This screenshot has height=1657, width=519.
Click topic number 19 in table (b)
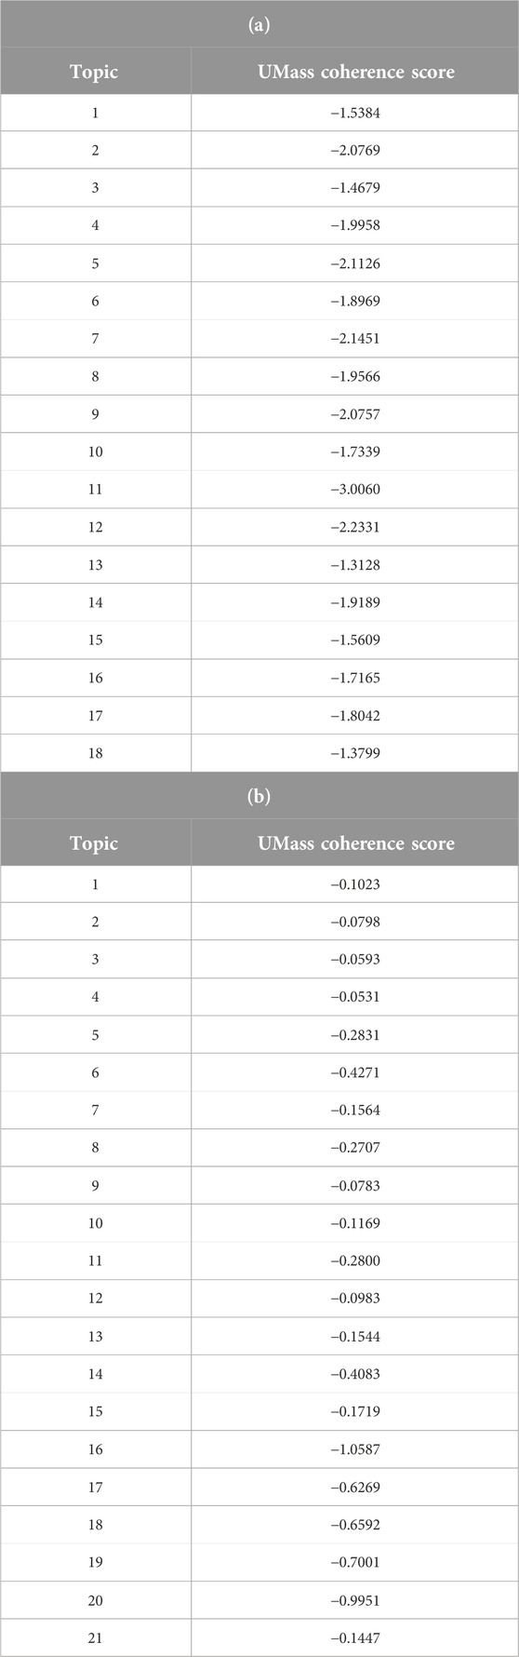pyautogui.click(x=95, y=1562)
